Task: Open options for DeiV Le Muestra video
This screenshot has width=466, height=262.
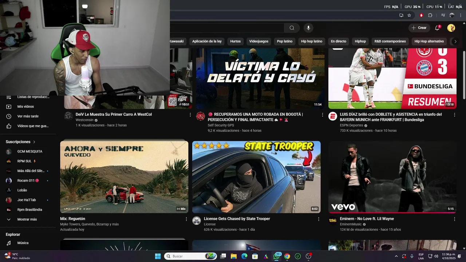Action: coord(190,115)
